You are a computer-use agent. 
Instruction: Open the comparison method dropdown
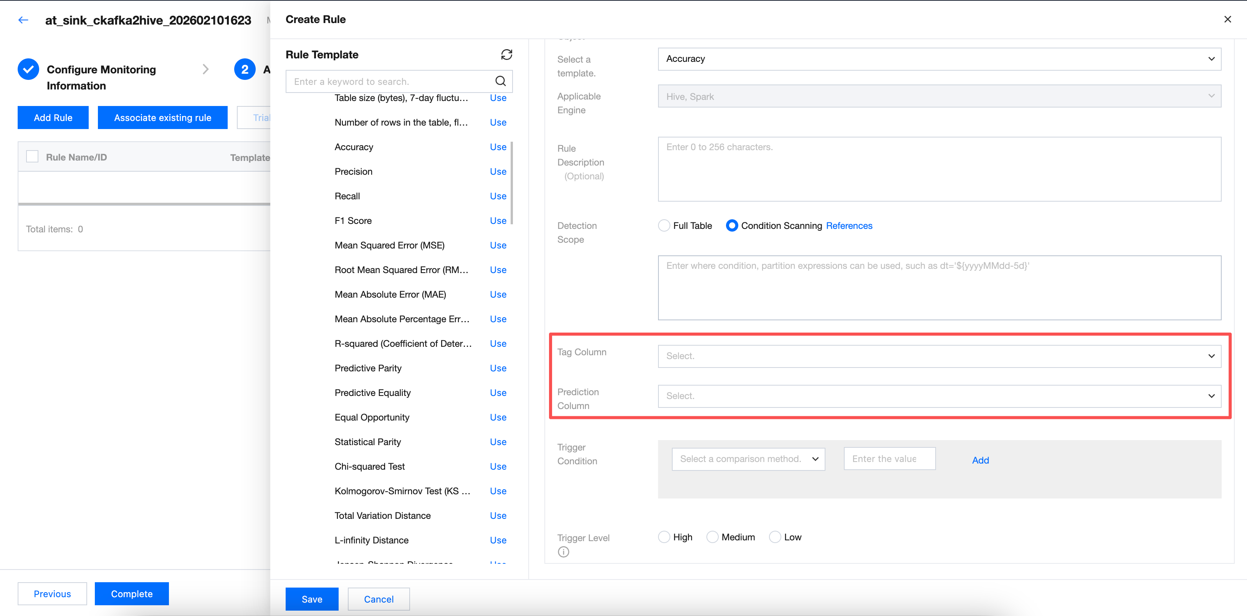(748, 459)
